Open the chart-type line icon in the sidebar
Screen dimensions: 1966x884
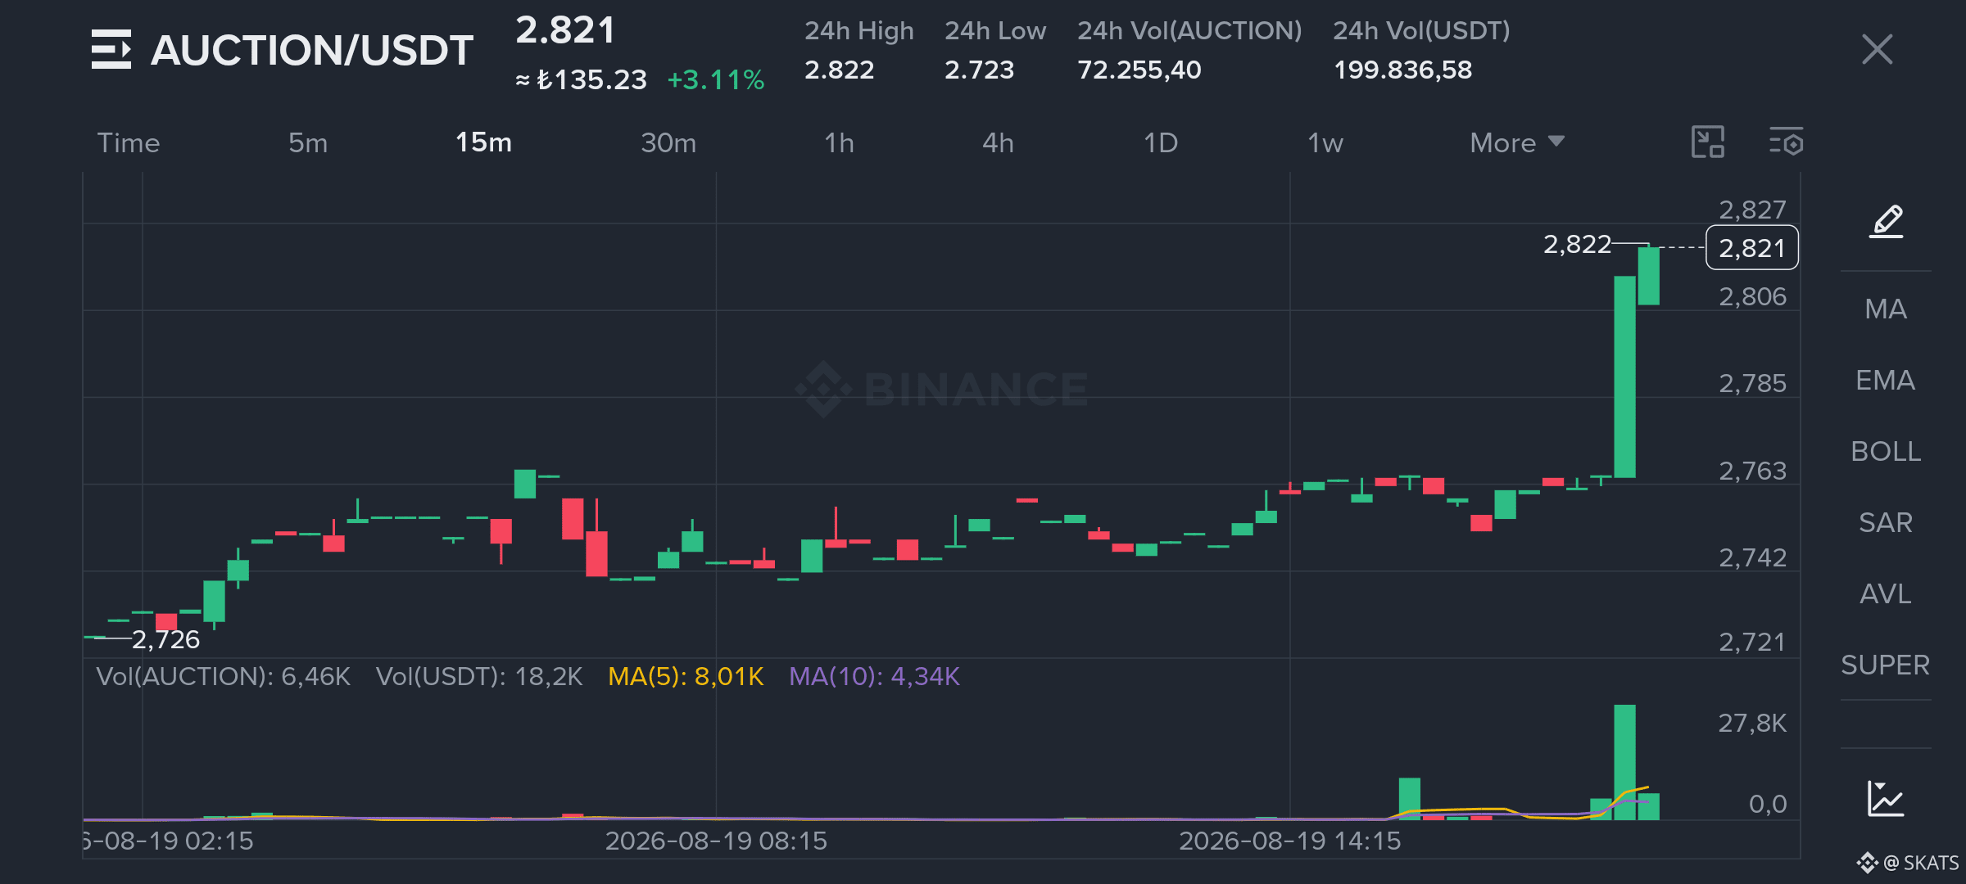pyautogui.click(x=1886, y=798)
